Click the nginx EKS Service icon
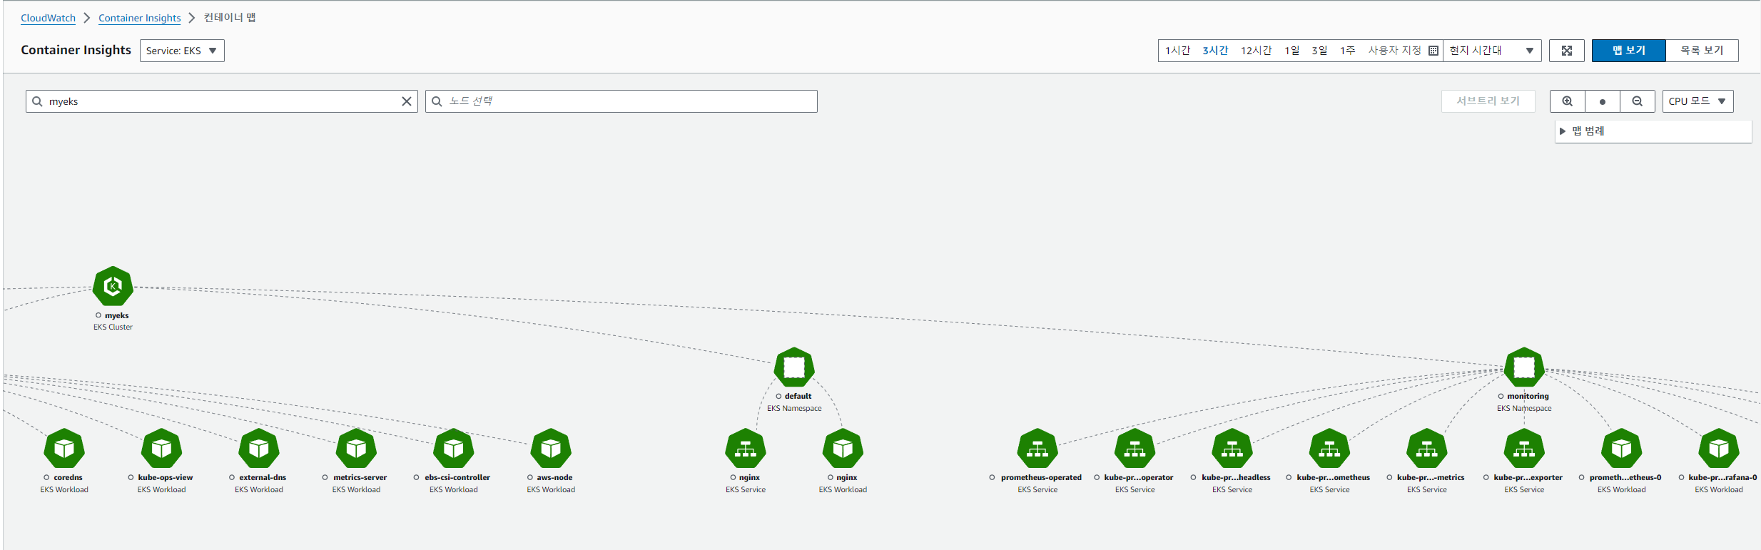Screen dimensions: 1761x550 tap(746, 449)
